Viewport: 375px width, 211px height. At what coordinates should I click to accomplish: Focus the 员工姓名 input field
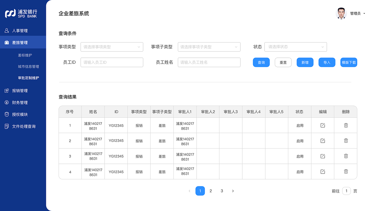(x=209, y=62)
